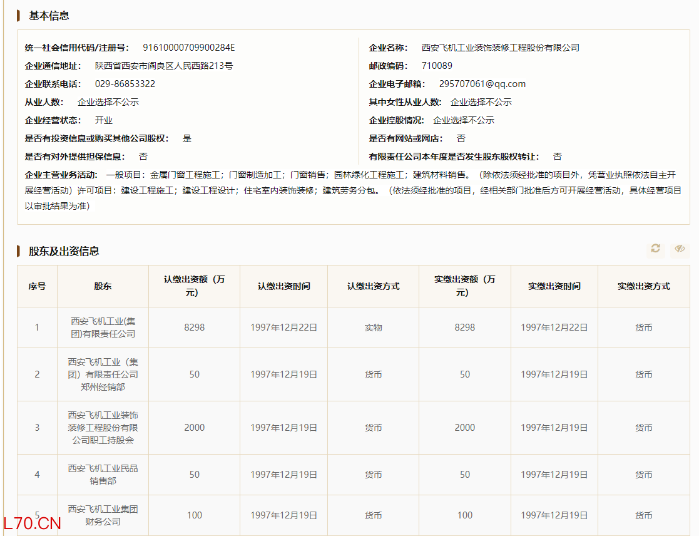Click the 实缴出资方式 column header
This screenshot has width=699, height=536.
[643, 286]
